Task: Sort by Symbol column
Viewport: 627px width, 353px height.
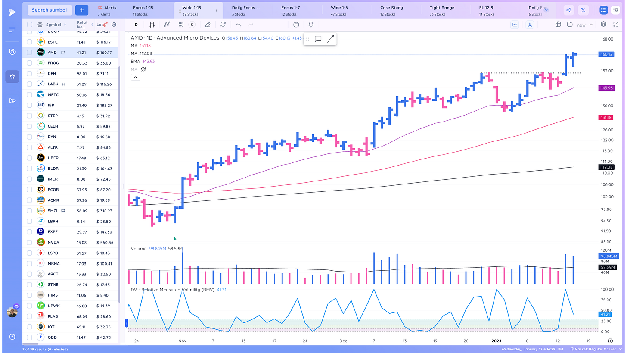Action: coord(56,25)
